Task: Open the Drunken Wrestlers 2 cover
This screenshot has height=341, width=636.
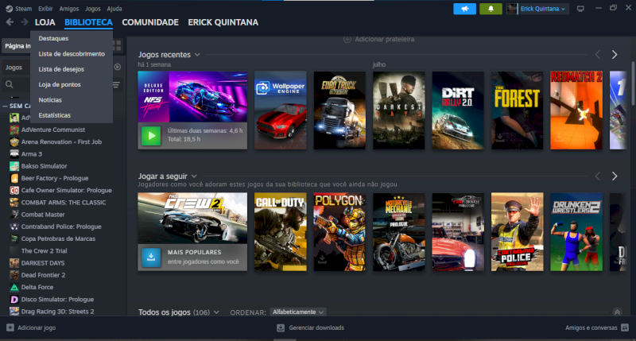Action: (x=576, y=232)
